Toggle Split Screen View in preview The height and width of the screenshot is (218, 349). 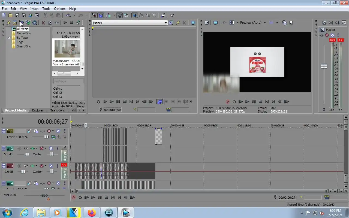(x=231, y=23)
